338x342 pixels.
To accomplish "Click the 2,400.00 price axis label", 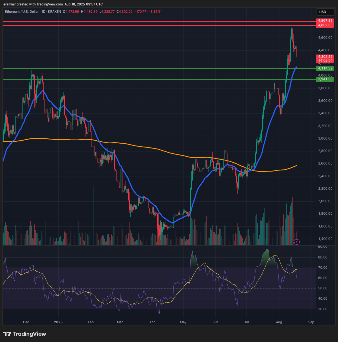I will 325,176.
